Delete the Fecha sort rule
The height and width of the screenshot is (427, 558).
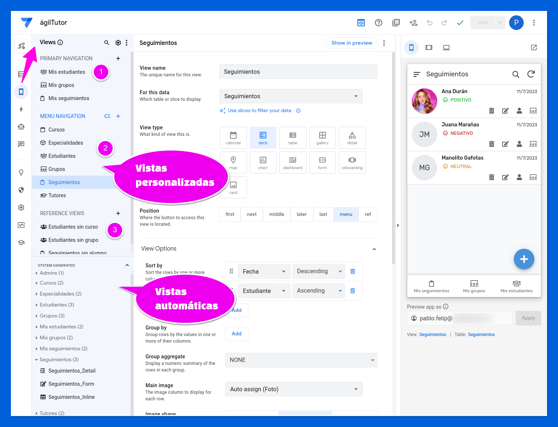353,271
